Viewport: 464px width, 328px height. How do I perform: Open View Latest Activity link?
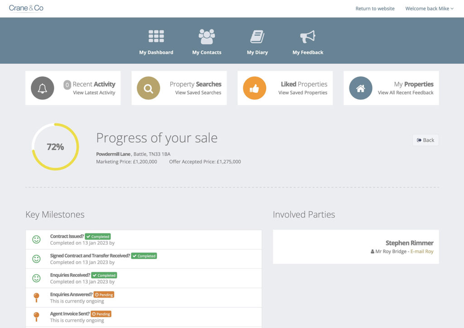pos(94,92)
